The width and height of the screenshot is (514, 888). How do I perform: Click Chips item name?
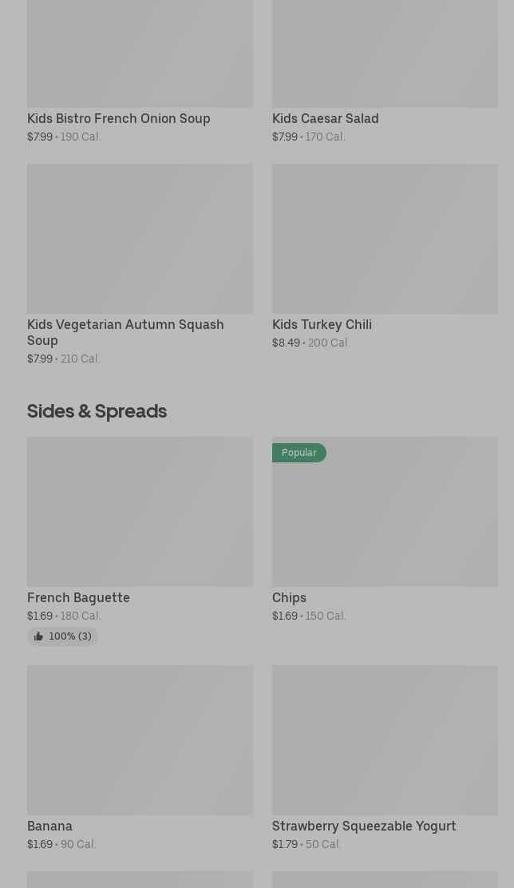289,597
